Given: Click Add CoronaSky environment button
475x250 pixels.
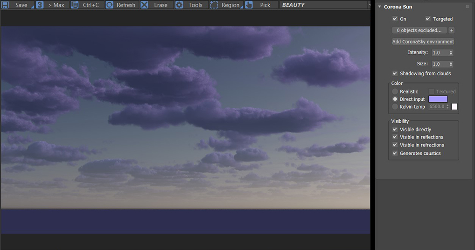Looking at the screenshot, I should pyautogui.click(x=423, y=42).
